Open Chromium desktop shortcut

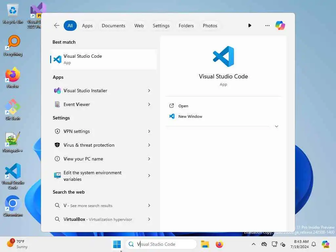pyautogui.click(x=13, y=206)
